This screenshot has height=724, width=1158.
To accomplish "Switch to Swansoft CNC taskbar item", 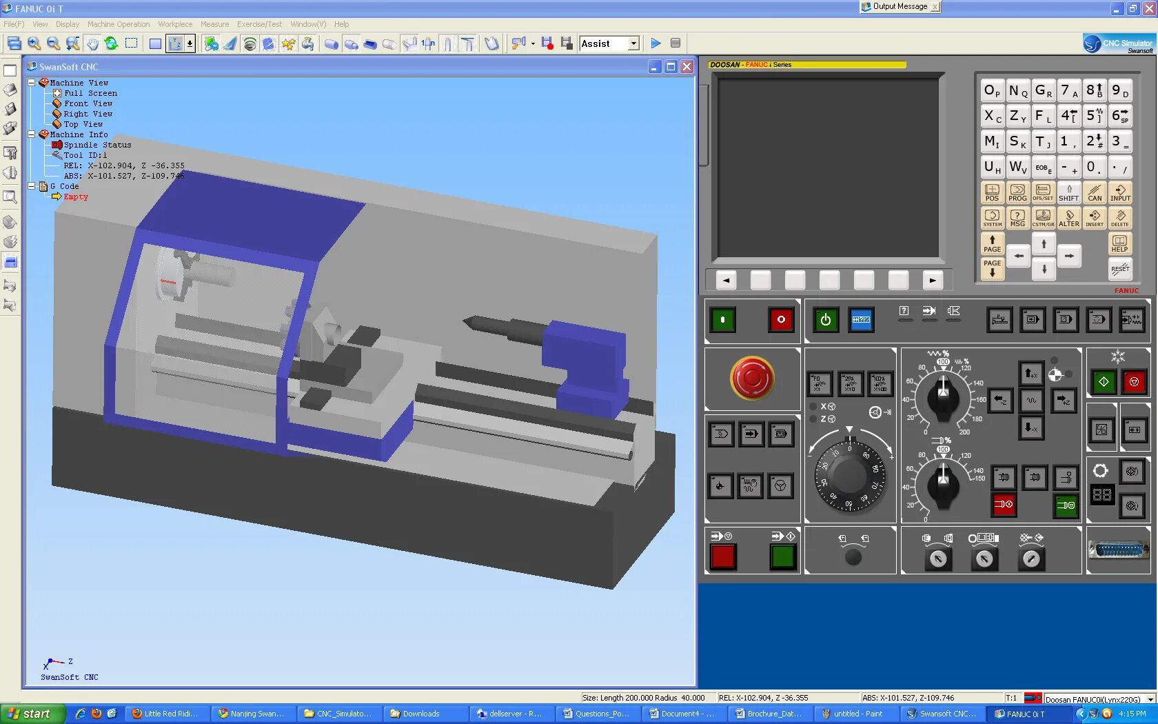I will [x=942, y=714].
